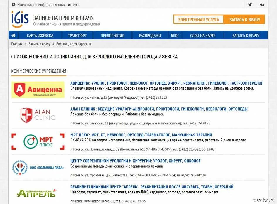
Task: Click Ижевская геоинформационная система text
Action: pos(48,5)
